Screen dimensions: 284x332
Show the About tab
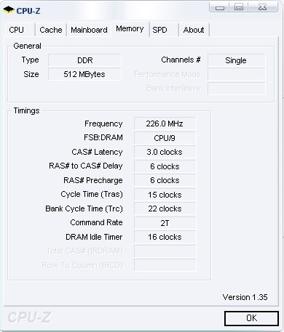click(194, 30)
